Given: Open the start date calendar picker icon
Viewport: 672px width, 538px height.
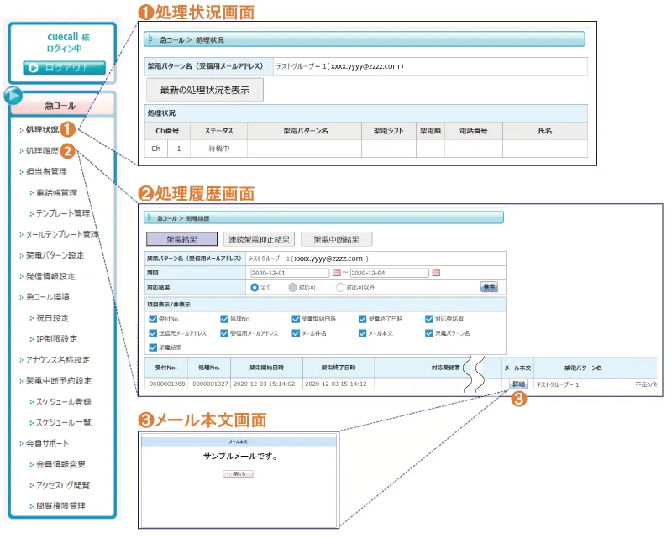Looking at the screenshot, I should pyautogui.click(x=337, y=273).
